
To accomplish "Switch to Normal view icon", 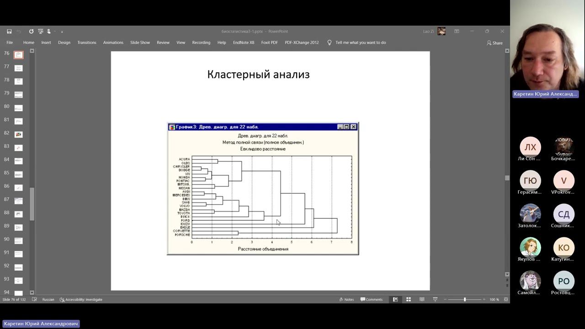I will point(395,300).
